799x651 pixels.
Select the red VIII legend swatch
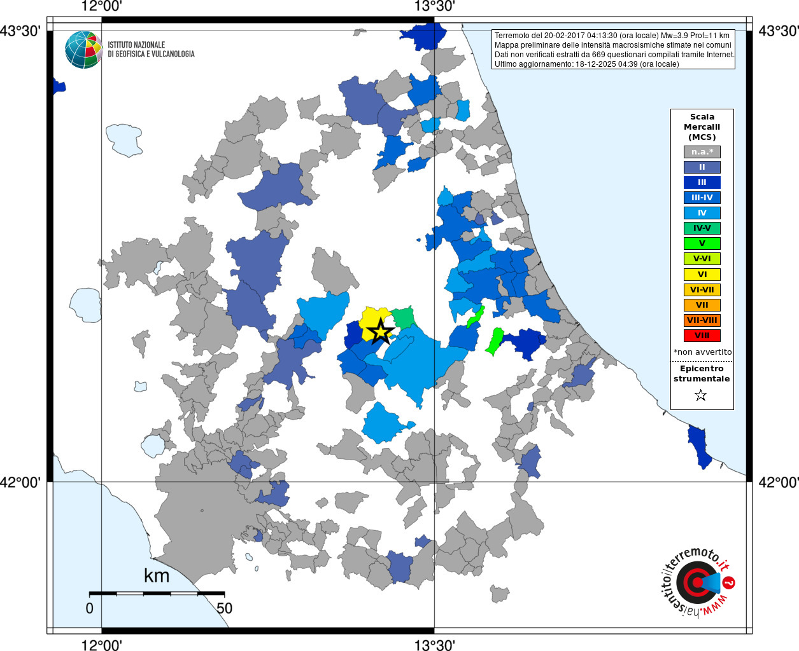(x=702, y=336)
